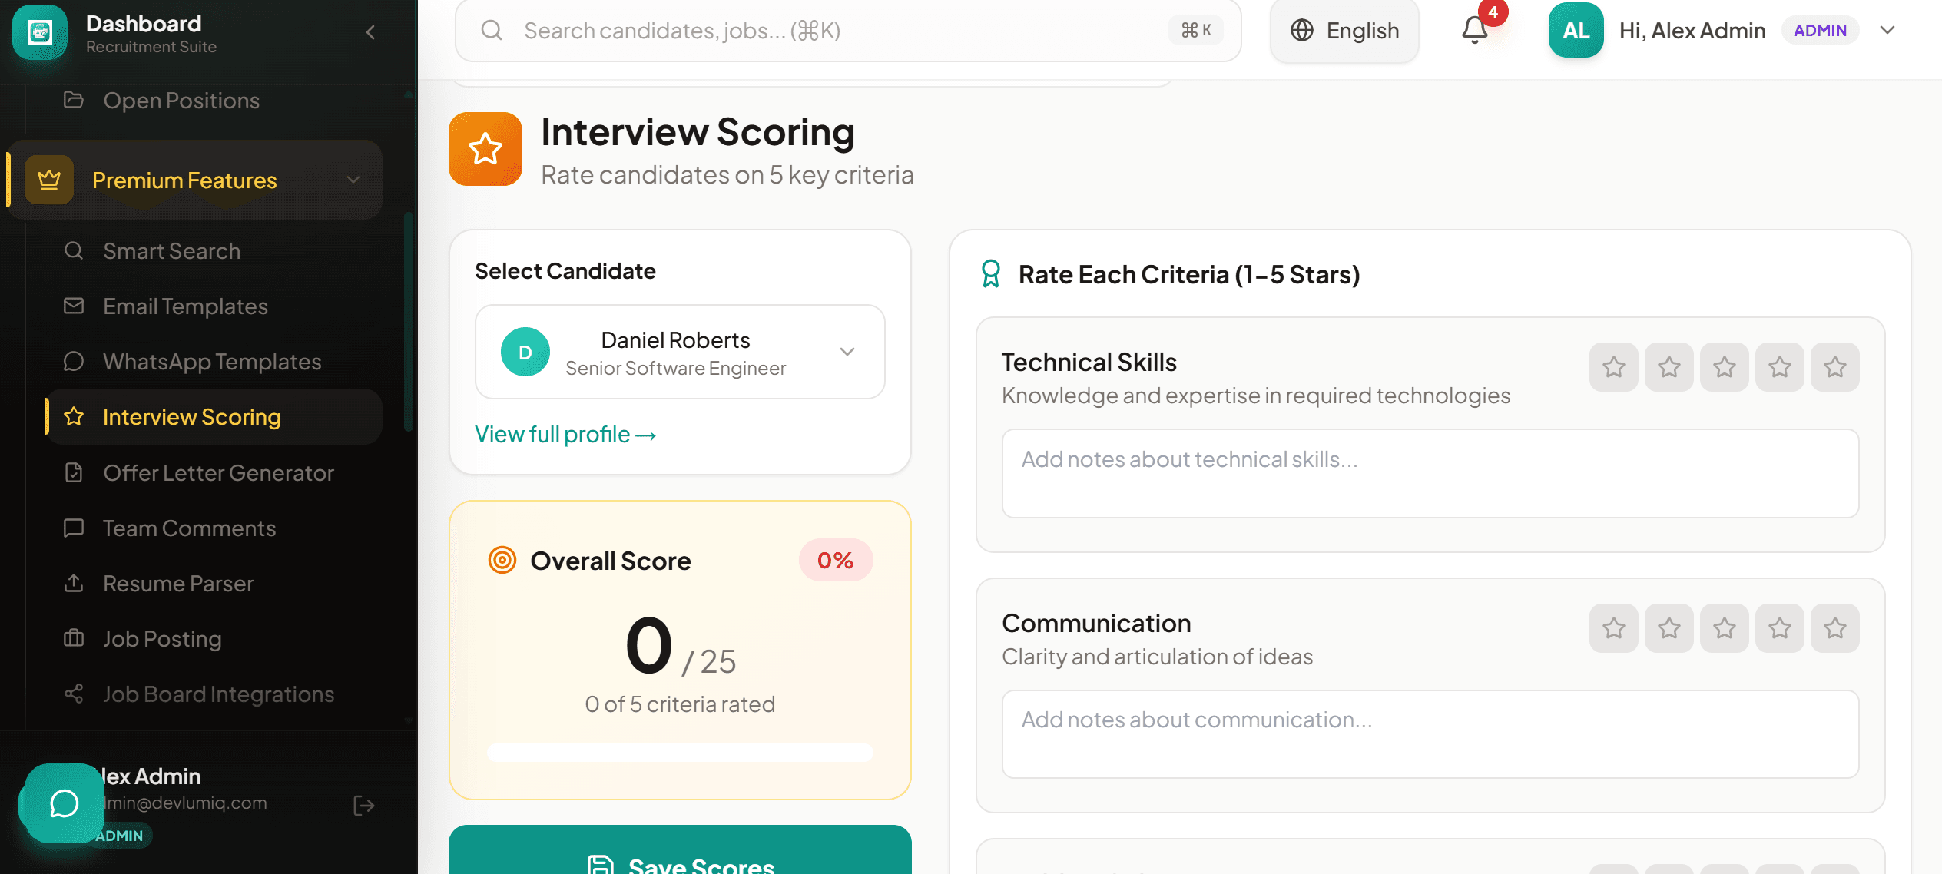The image size is (1942, 874).
Task: Click the Dashboard logo icon
Action: click(x=40, y=32)
